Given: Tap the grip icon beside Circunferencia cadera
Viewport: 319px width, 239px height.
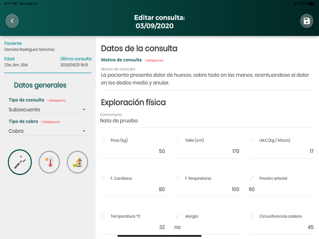Looking at the screenshot, I should point(252,216).
